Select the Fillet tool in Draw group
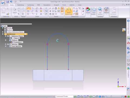The width and height of the screenshot is (130, 98). click(32, 14)
